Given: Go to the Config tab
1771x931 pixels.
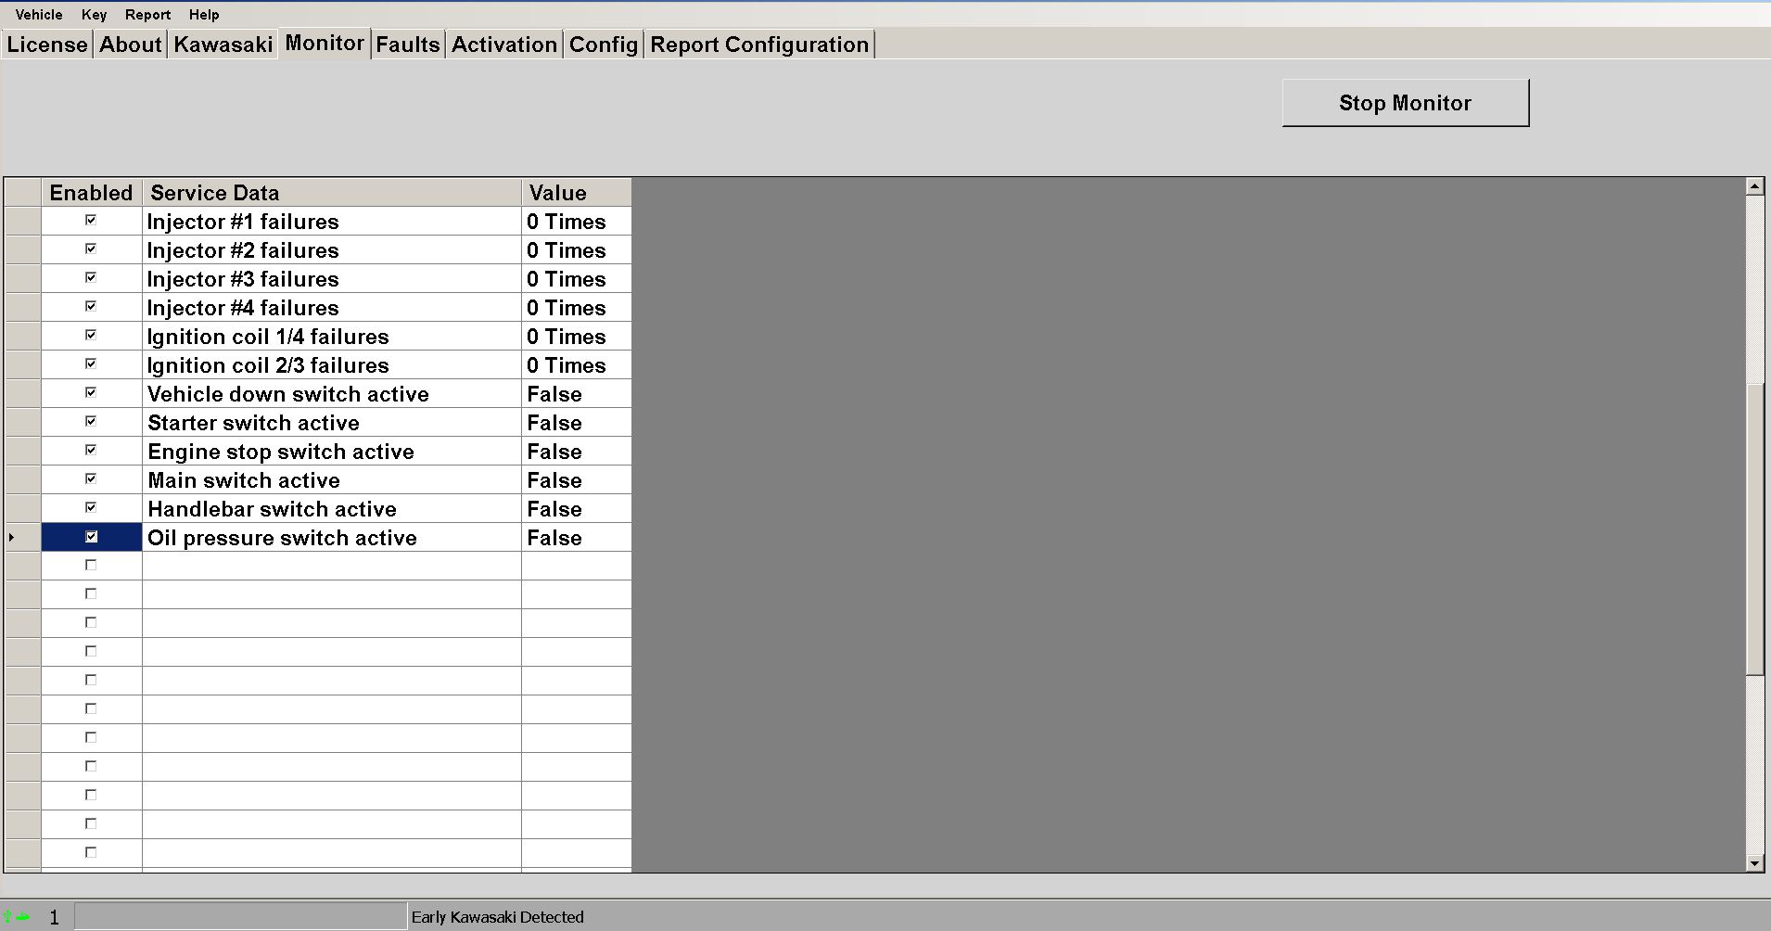Looking at the screenshot, I should coord(604,45).
